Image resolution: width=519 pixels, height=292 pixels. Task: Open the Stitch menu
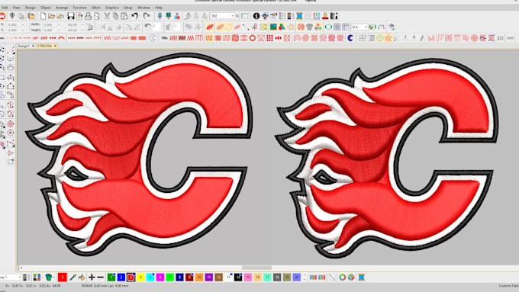[x=95, y=8]
